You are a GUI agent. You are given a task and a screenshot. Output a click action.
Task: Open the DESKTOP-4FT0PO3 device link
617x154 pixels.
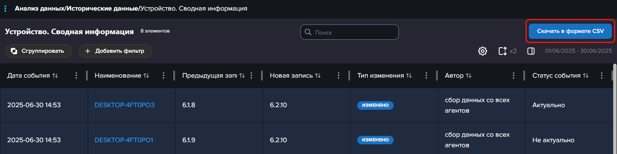coord(125,105)
